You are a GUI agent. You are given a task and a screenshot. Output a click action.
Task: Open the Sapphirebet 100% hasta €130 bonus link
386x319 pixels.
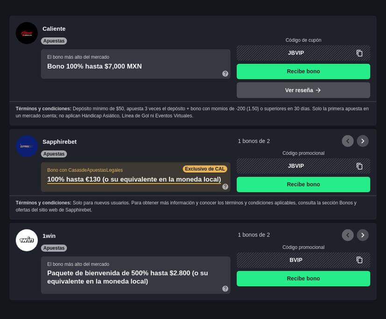(x=134, y=180)
